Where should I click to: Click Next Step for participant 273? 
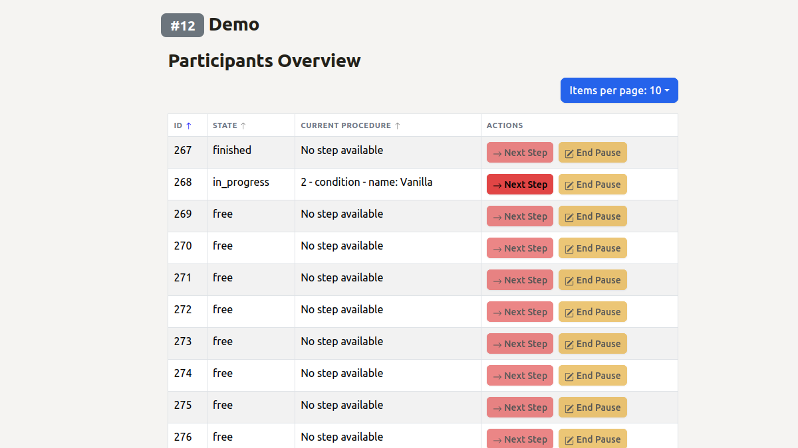click(520, 344)
